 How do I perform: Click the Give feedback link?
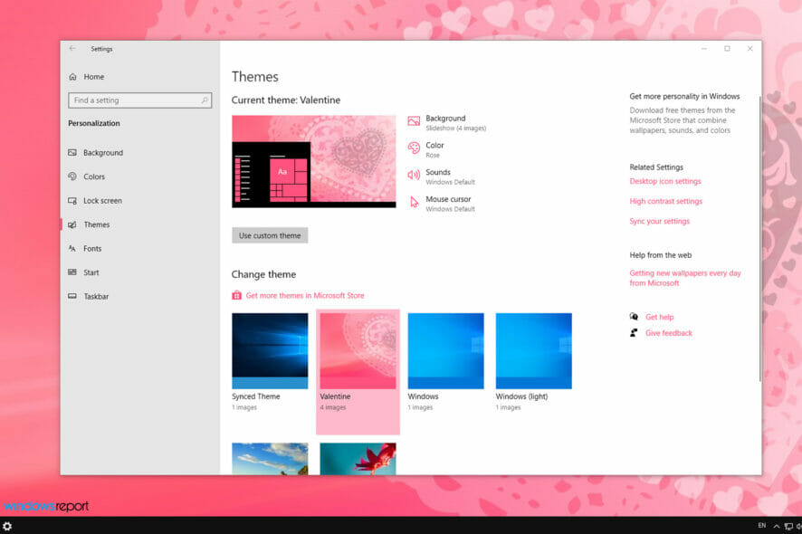click(669, 333)
